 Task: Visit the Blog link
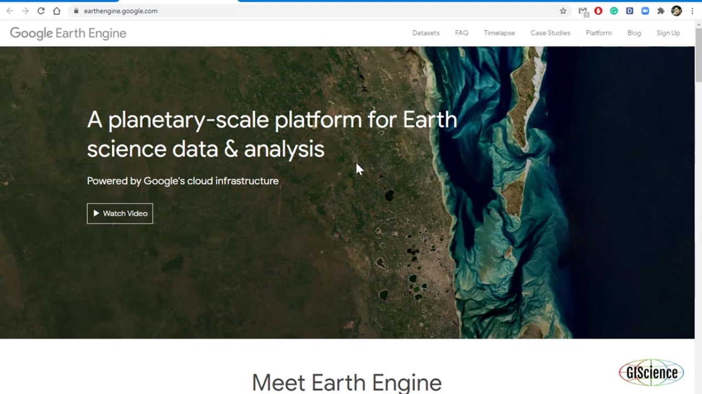click(634, 33)
